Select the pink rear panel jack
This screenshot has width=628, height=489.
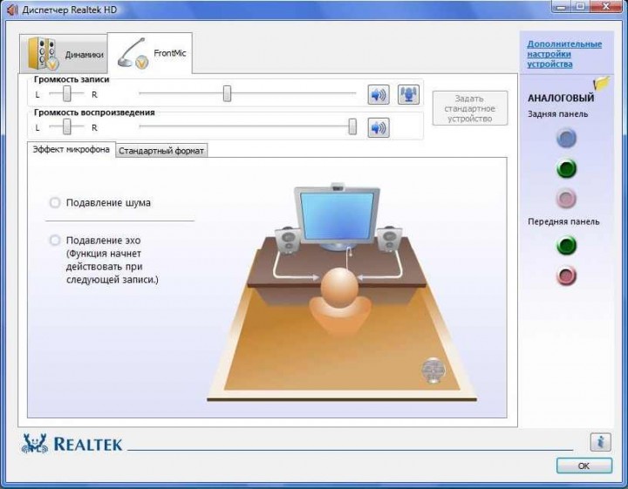tap(566, 198)
